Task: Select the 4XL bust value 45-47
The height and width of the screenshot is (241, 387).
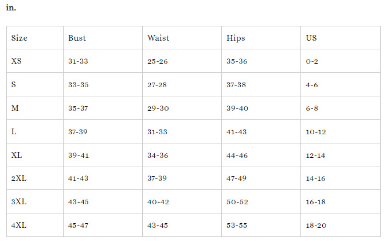Action: point(78,226)
